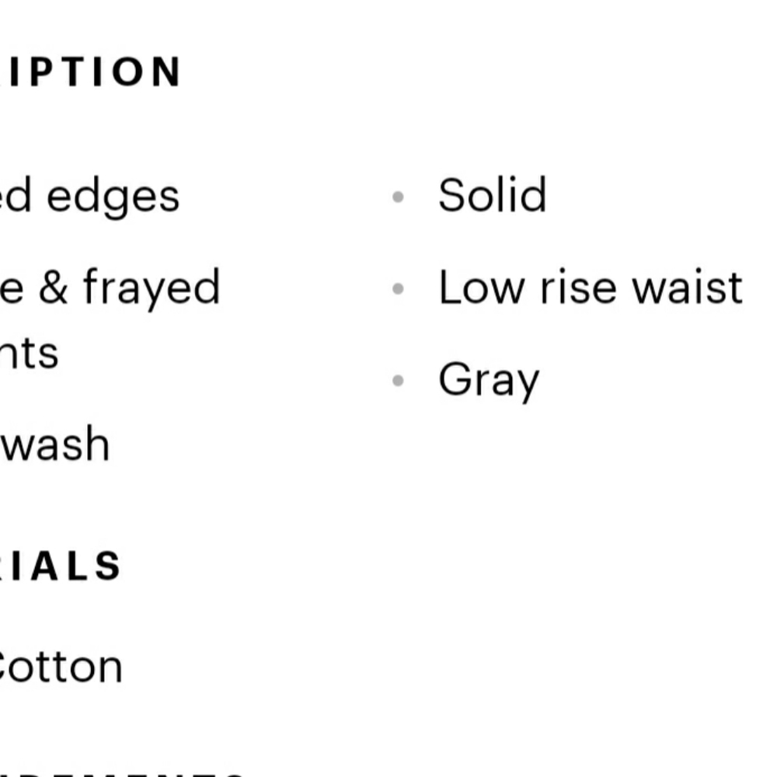
Task: Select the "Low rise waist" text
Action: tap(590, 287)
